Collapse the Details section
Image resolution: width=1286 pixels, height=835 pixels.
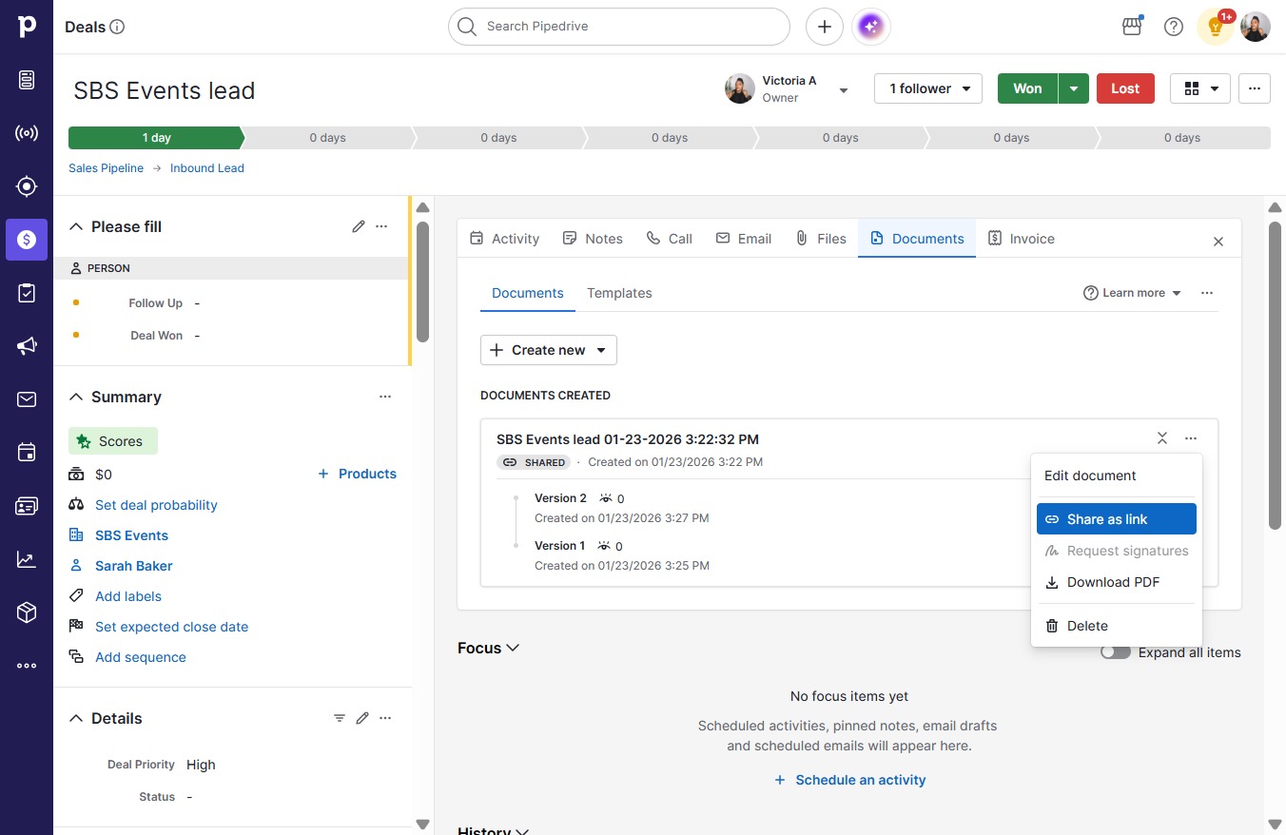coord(76,718)
